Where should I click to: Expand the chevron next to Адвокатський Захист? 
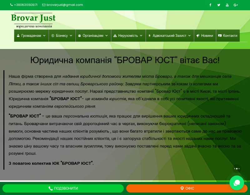click(189, 36)
